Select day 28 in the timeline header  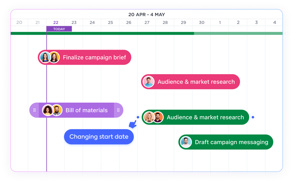pos(165,22)
